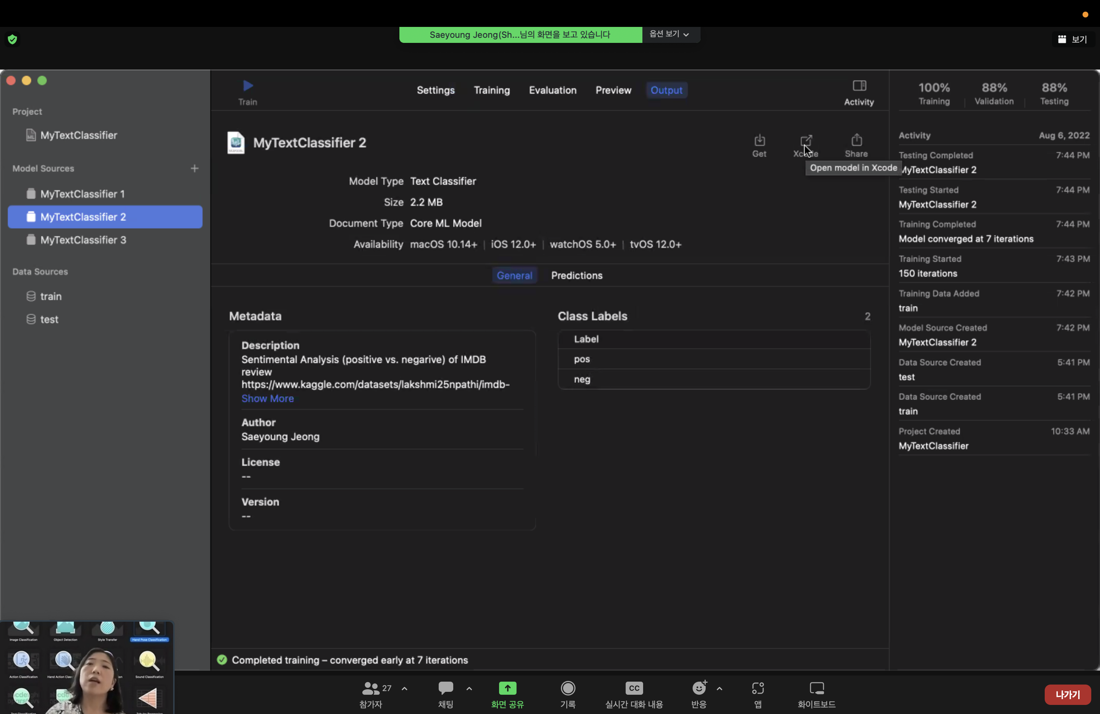Click the 88% Validation accuracy metric
This screenshot has height=714, width=1100.
994,94
